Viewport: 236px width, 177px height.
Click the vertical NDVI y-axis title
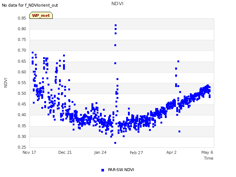pos(6,83)
